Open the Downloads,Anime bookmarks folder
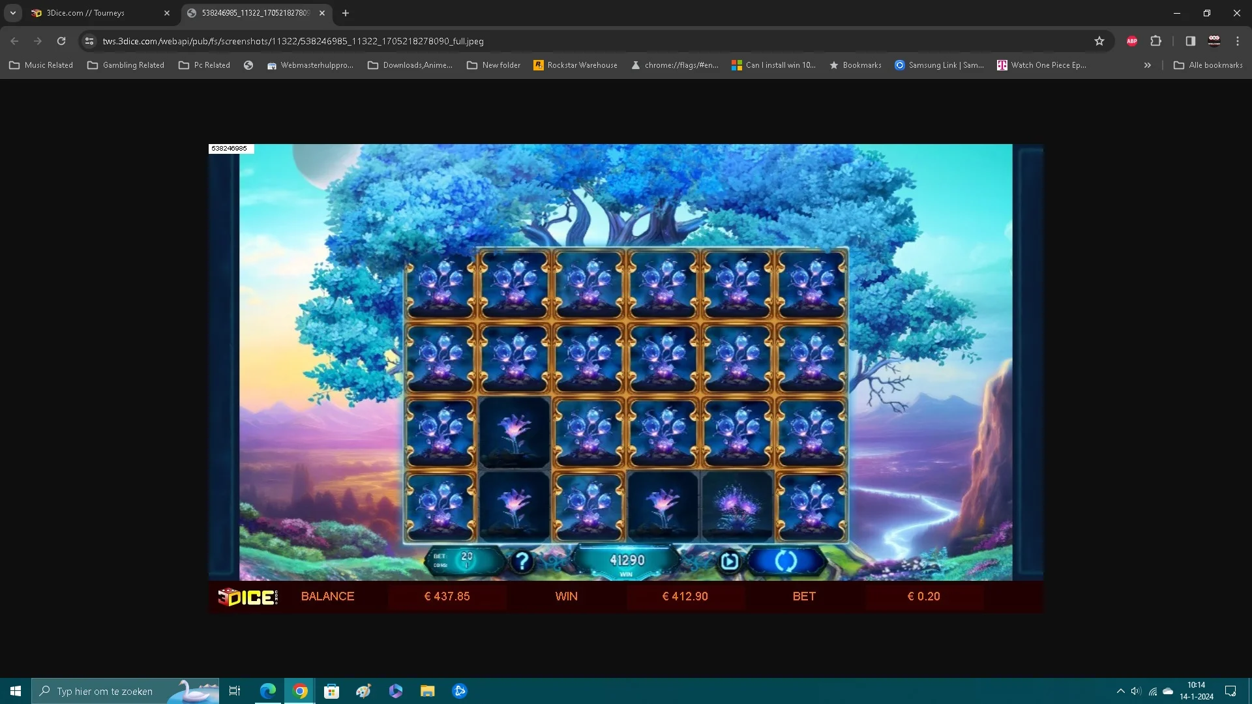The width and height of the screenshot is (1252, 704). coord(410,65)
